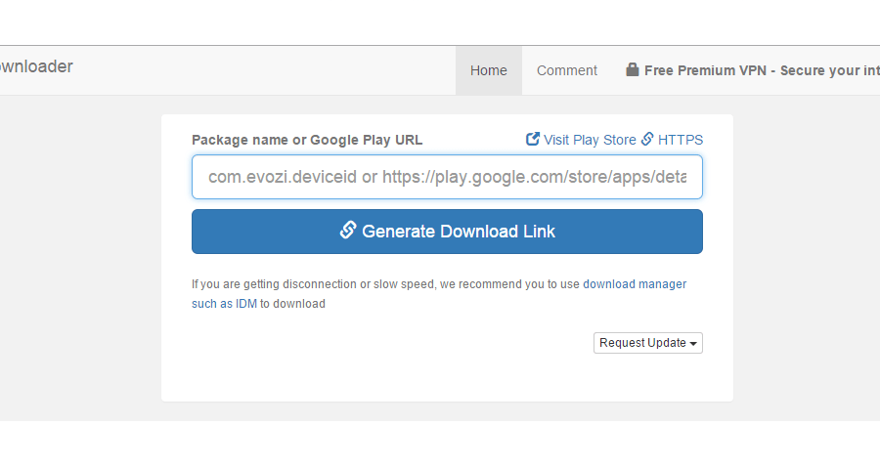Click the caret arrow on Request Update
This screenshot has width=880, height=468.
693,344
